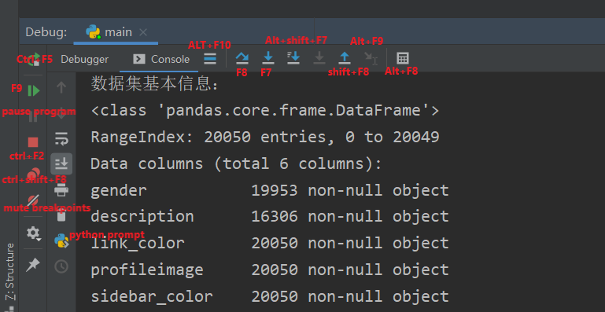The height and width of the screenshot is (312, 605).
Task: Pause the running program
Action: pos(33,117)
